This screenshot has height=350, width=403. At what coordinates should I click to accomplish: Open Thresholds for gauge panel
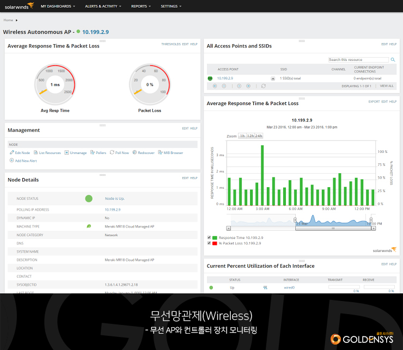[x=171, y=44]
